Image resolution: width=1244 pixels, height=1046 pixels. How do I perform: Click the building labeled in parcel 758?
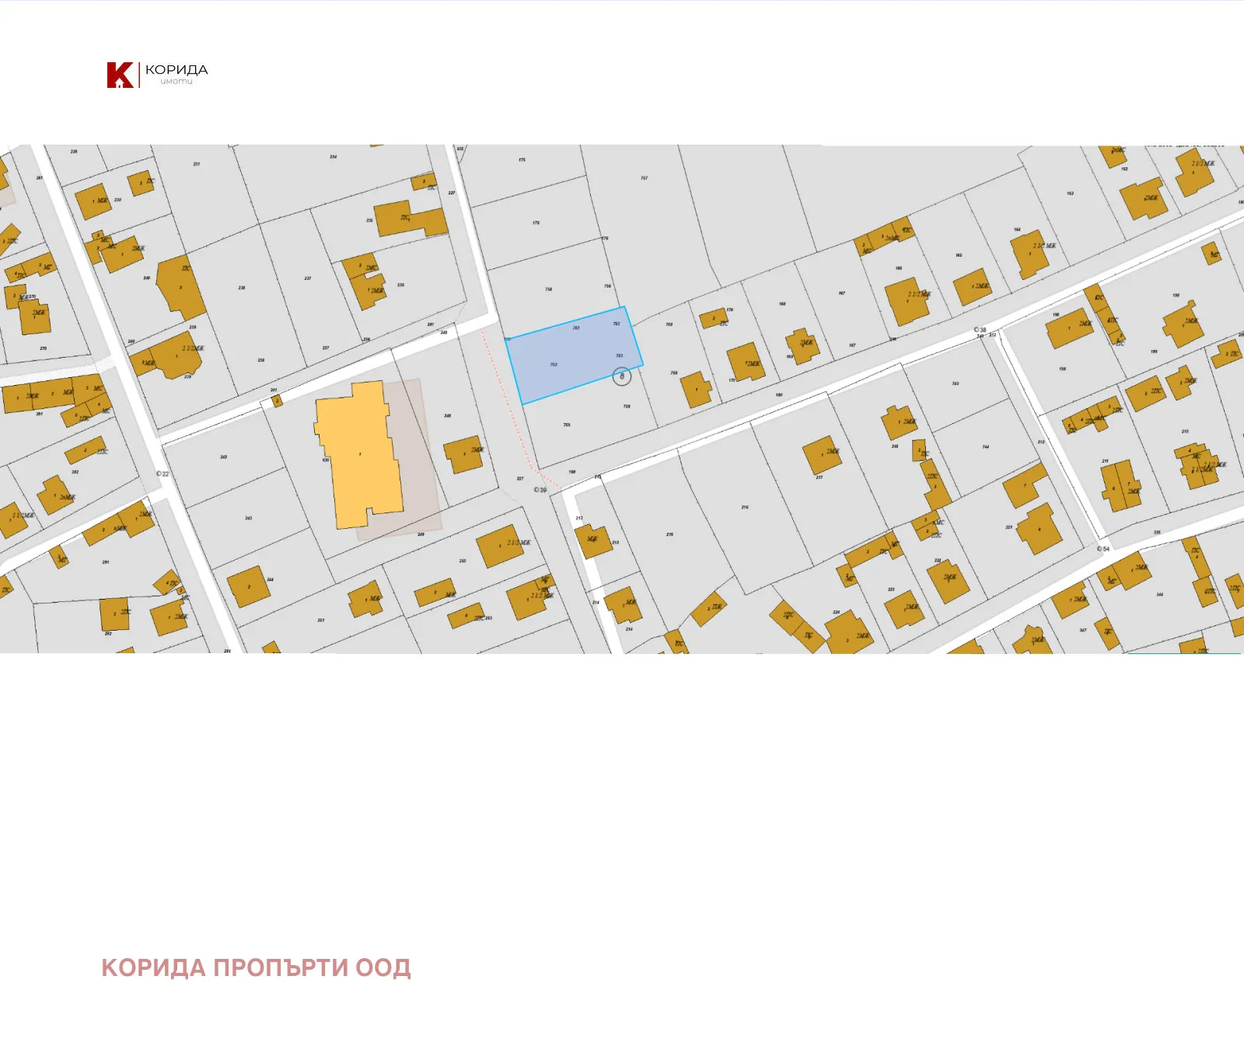[x=696, y=390]
